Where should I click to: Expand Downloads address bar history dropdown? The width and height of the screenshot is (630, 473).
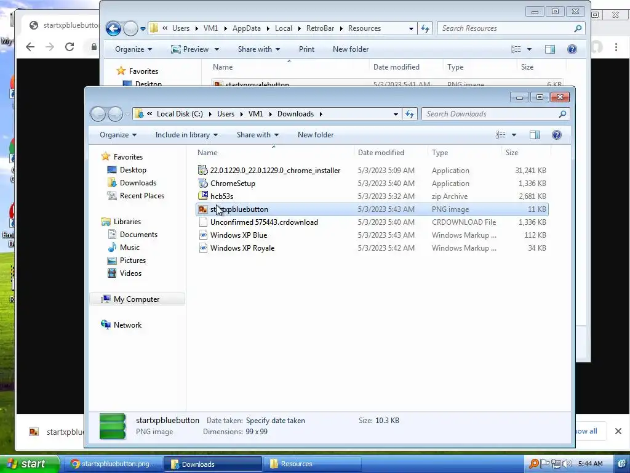(x=396, y=114)
